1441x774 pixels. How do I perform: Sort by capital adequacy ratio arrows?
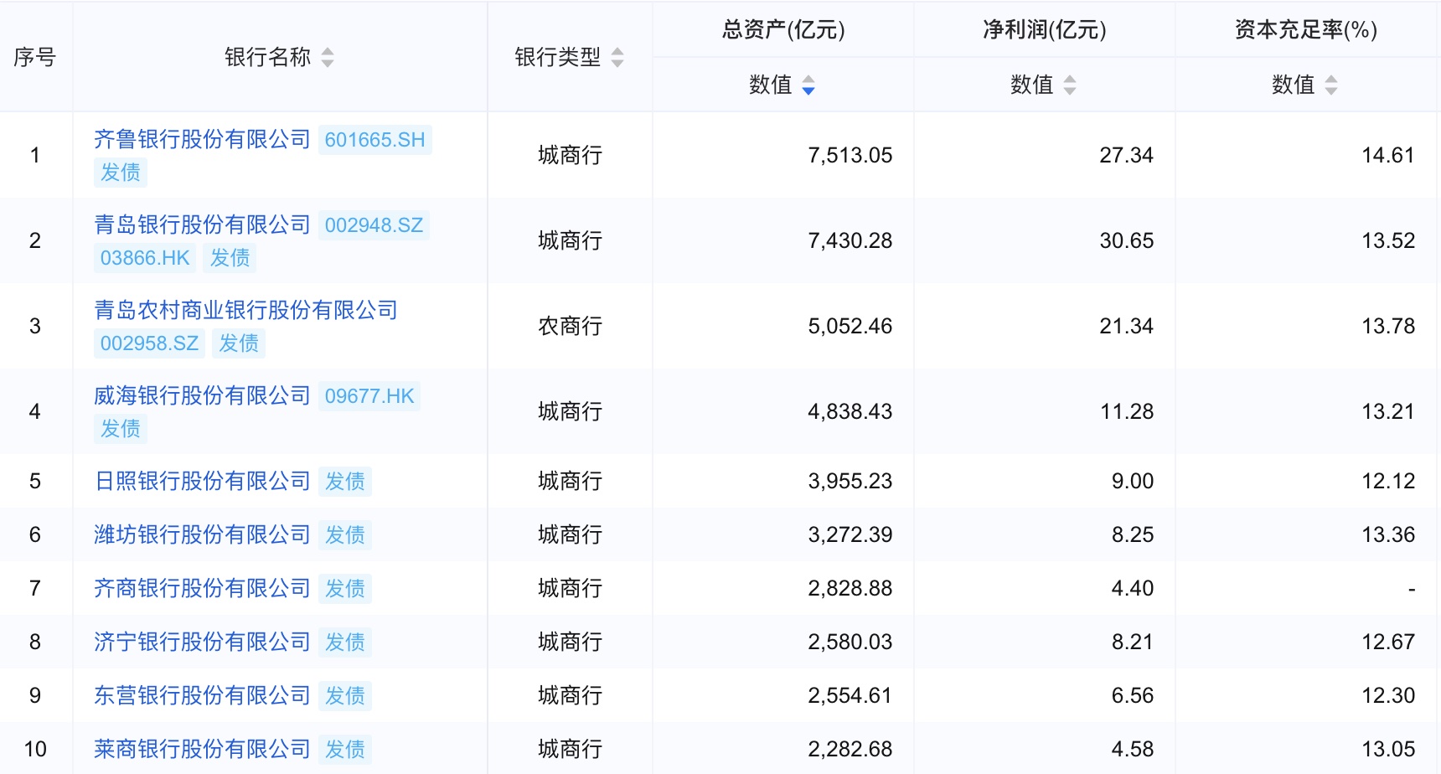tap(1331, 85)
